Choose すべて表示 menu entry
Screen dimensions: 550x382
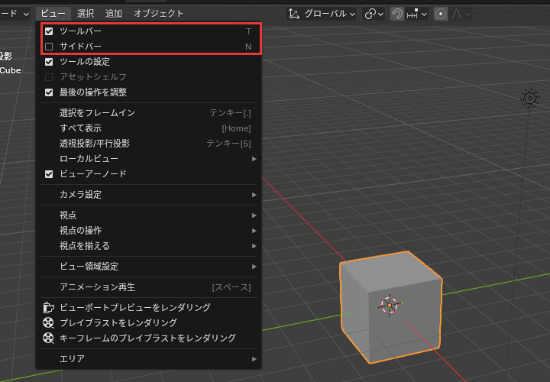pyautogui.click(x=149, y=128)
